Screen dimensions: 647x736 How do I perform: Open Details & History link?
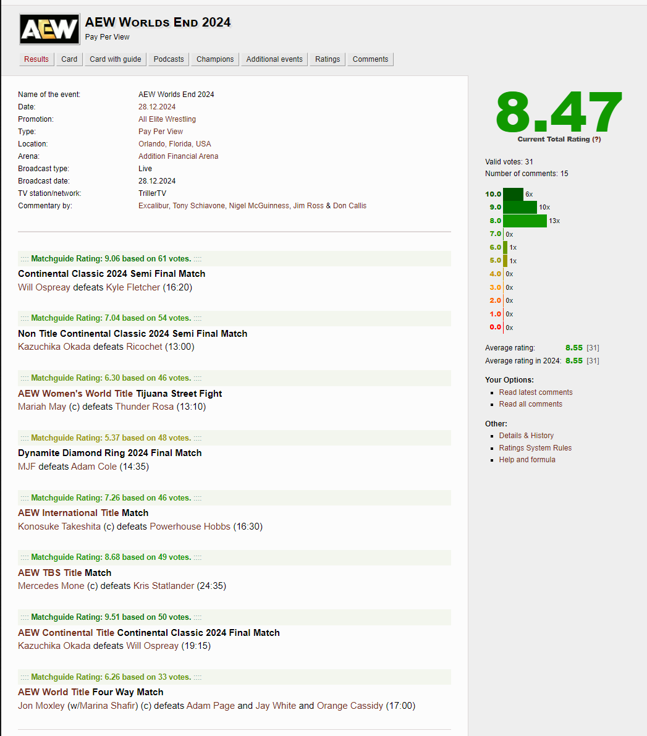coord(526,436)
